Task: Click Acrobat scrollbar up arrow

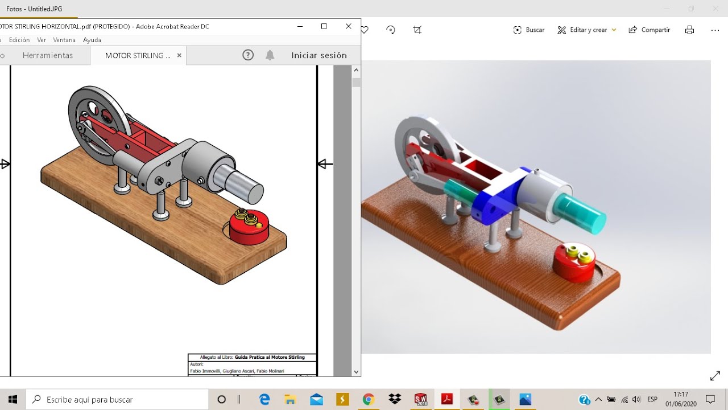Action: [356, 70]
